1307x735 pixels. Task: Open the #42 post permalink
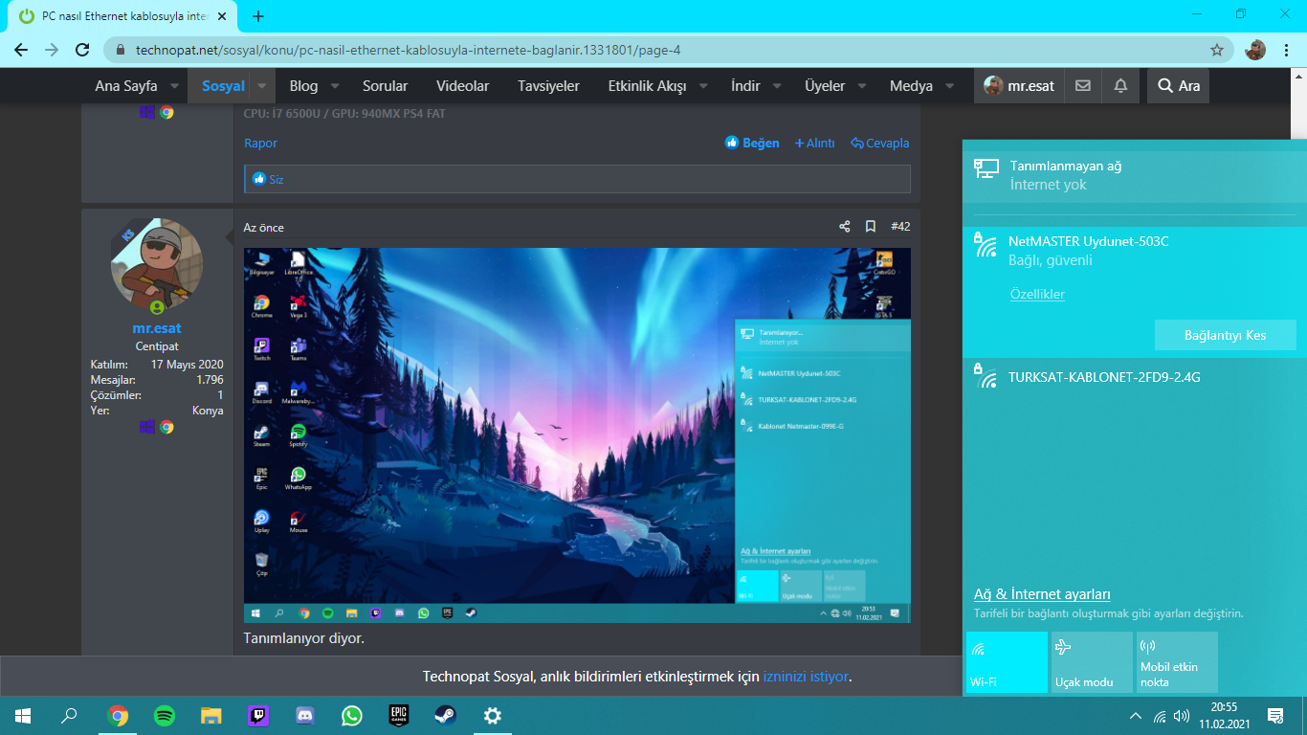click(x=900, y=227)
